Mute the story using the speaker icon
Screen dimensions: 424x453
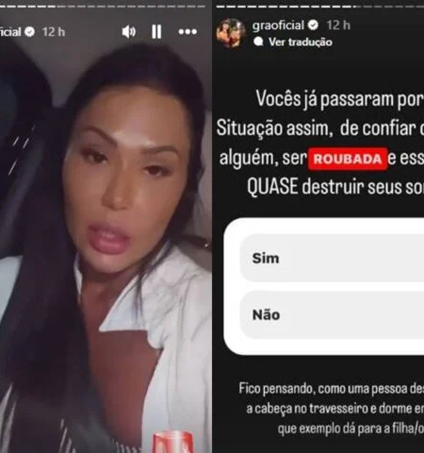129,32
